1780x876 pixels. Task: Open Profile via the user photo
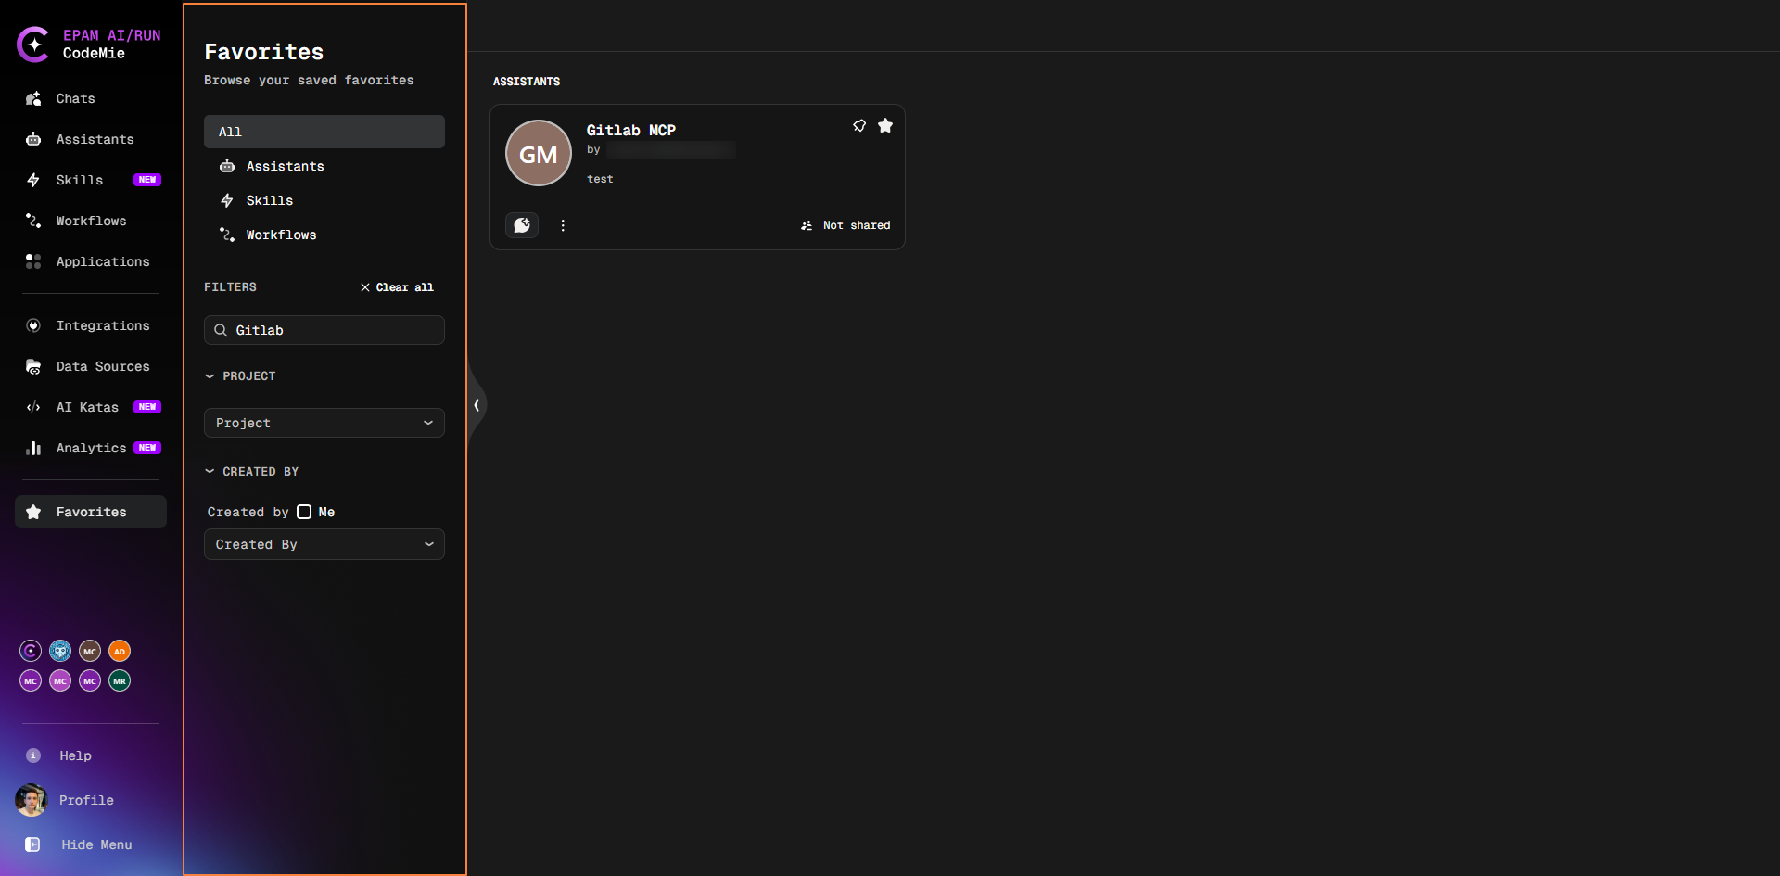31,800
